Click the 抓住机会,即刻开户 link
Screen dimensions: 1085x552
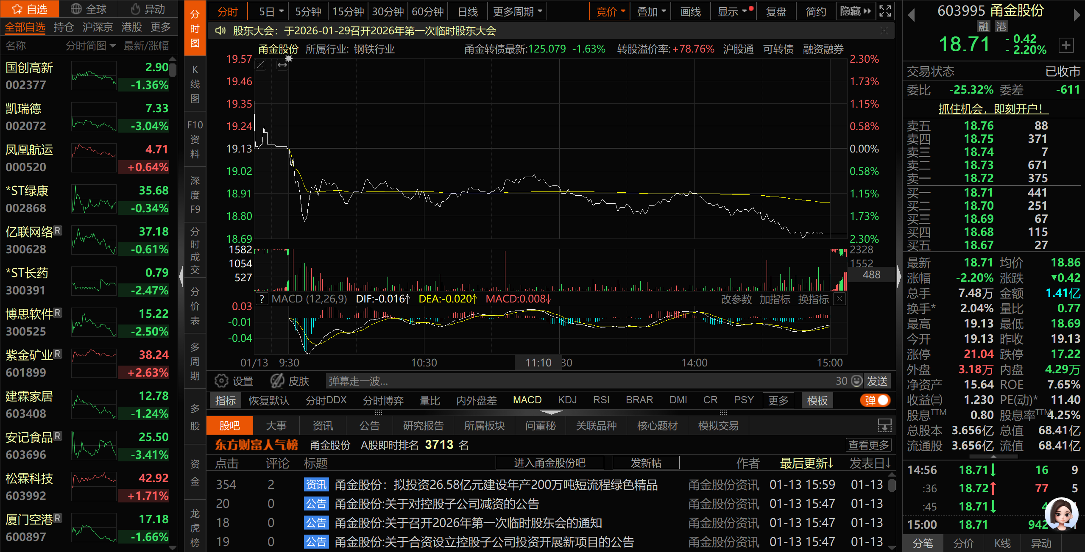coord(993,109)
